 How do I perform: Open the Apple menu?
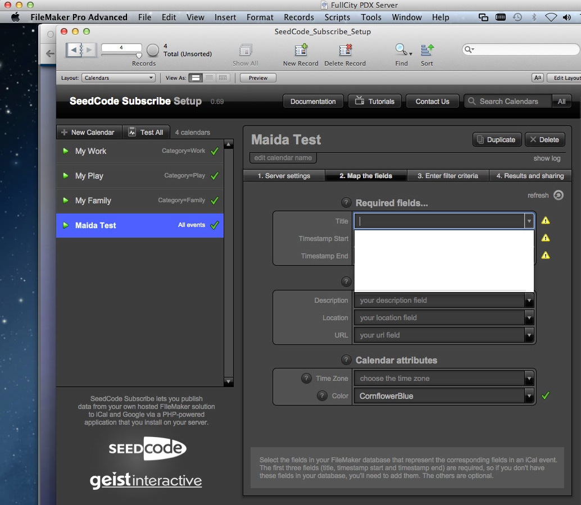[16, 17]
